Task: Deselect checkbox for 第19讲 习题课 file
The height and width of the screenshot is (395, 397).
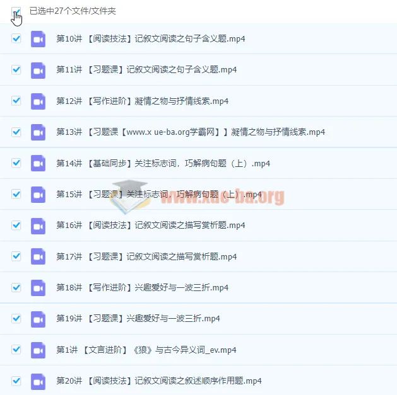Action: click(16, 319)
